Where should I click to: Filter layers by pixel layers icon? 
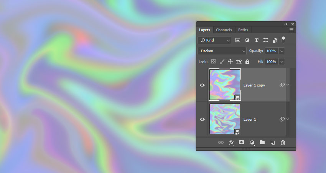pos(238,40)
